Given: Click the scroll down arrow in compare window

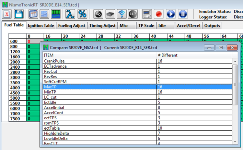Looking at the screenshot, I should pos(235,141).
